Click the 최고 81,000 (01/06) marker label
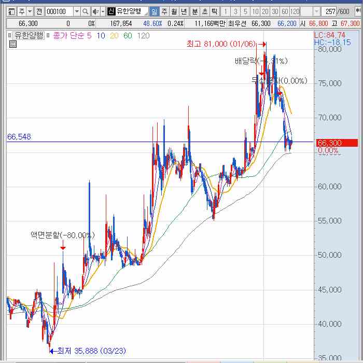363x363 pixels. point(221,44)
